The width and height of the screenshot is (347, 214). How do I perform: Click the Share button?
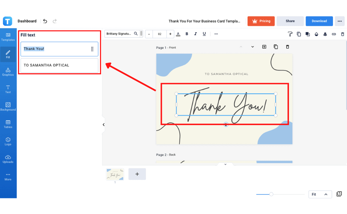click(x=290, y=21)
